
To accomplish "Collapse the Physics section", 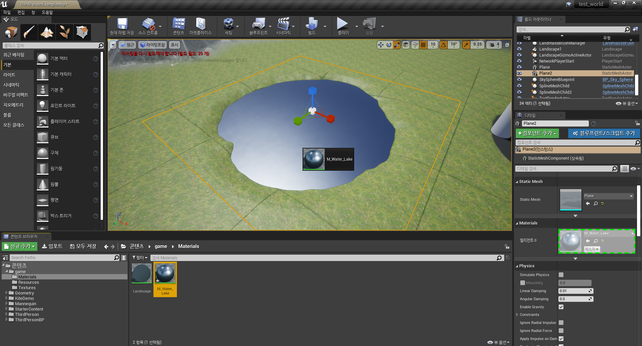I will pyautogui.click(x=517, y=266).
